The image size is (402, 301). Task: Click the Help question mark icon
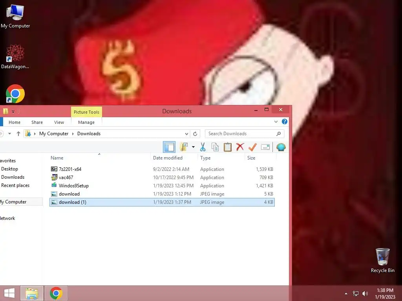coord(285,121)
